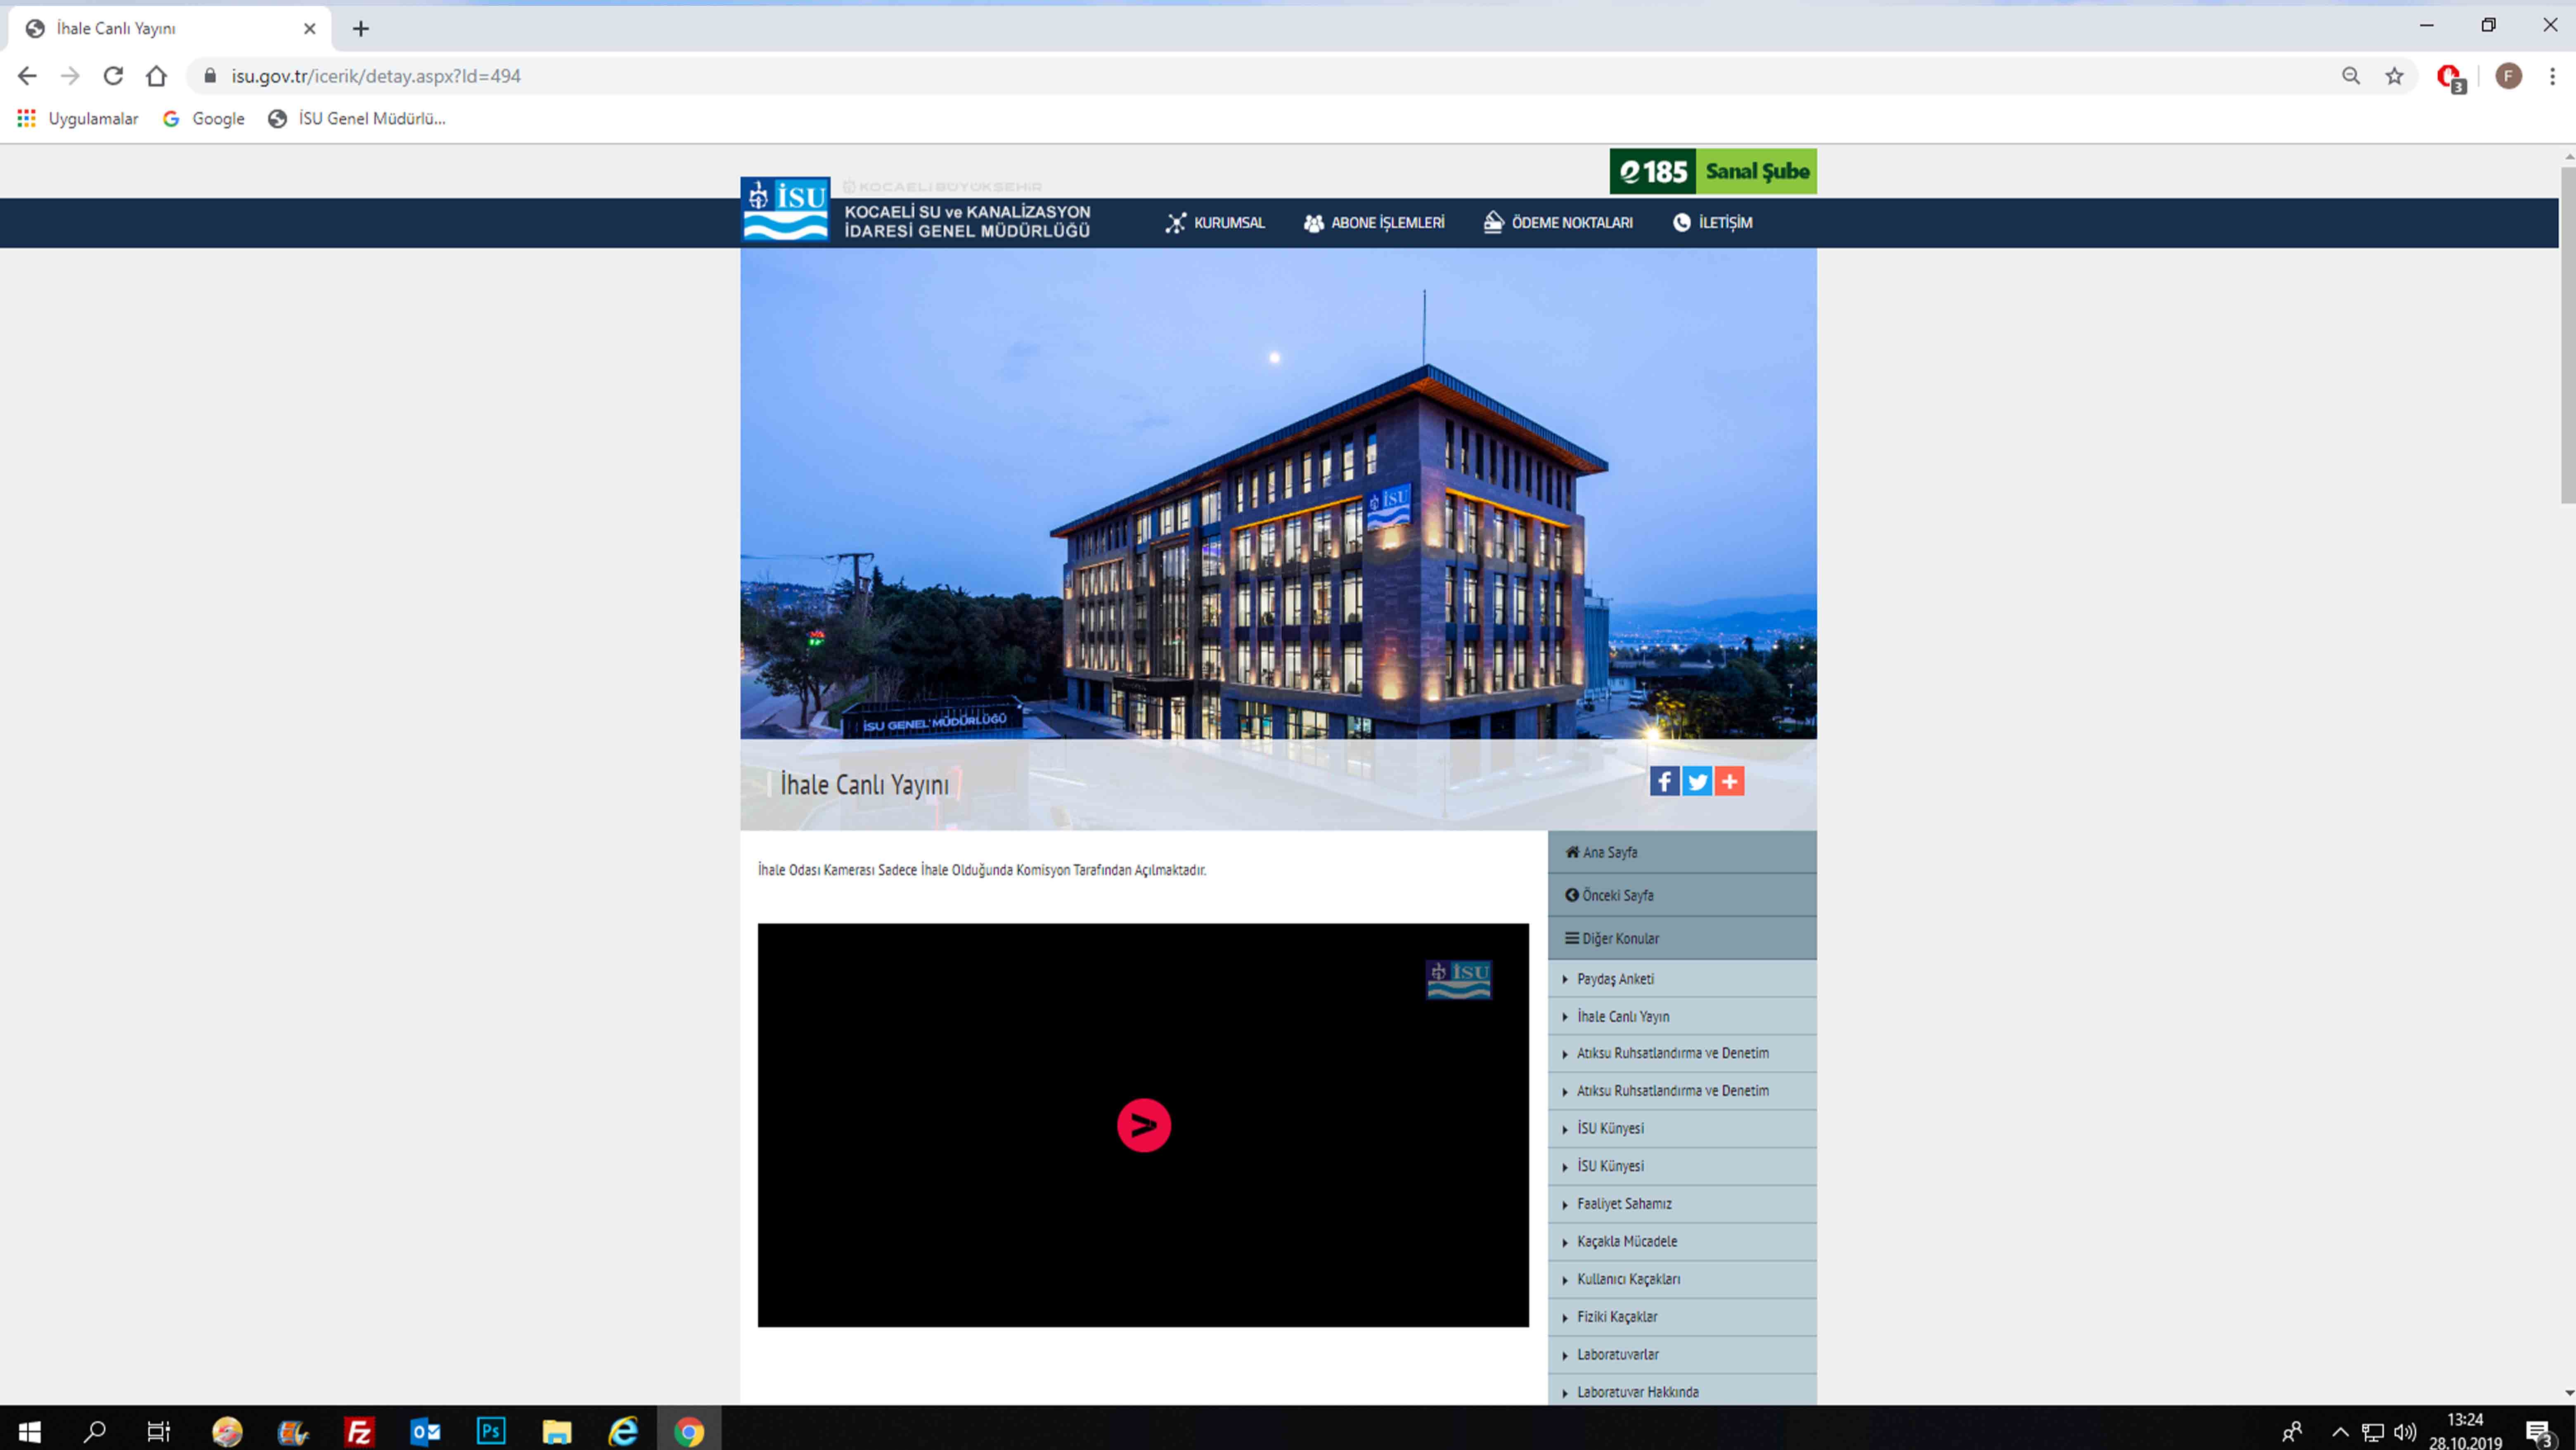The image size is (2576, 1450).
Task: Open Fiziki Kaçaklar link
Action: point(1682,1317)
